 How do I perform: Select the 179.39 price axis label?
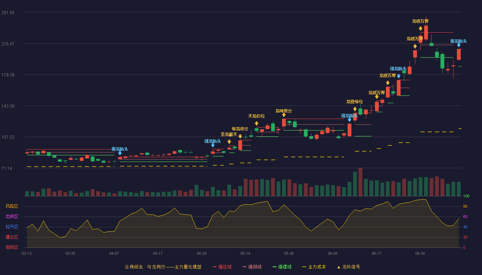(x=8, y=75)
